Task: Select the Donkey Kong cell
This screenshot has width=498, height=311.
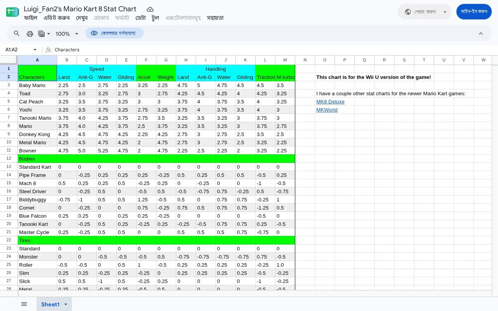Action: click(37, 134)
